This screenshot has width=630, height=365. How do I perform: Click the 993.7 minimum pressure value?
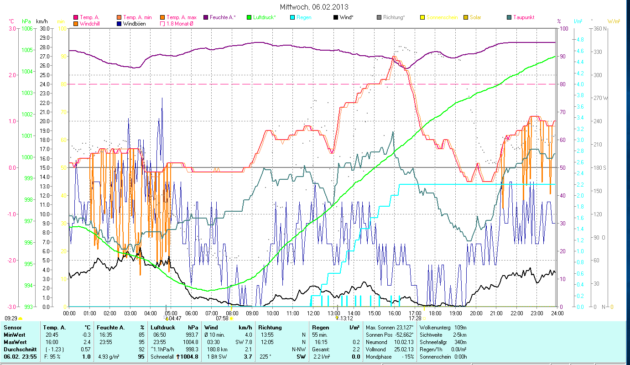pos(192,335)
